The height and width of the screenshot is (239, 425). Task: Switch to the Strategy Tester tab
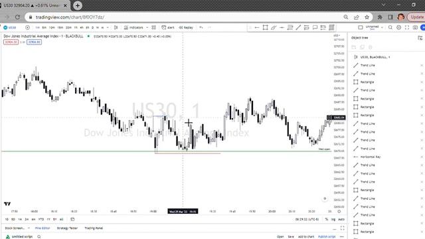(x=67, y=228)
